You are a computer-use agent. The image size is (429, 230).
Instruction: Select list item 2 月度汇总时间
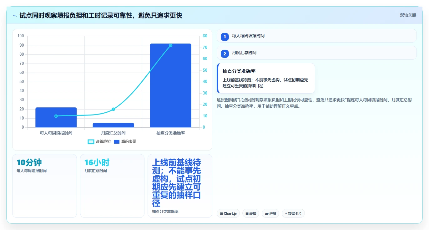tap(316, 53)
